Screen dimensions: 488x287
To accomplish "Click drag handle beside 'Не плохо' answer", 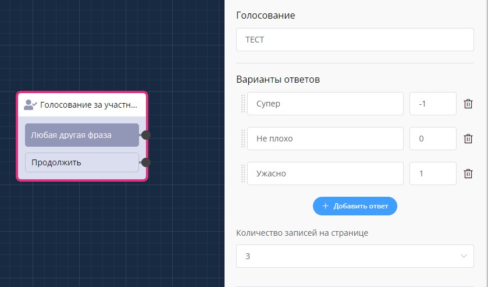I will pyautogui.click(x=243, y=139).
